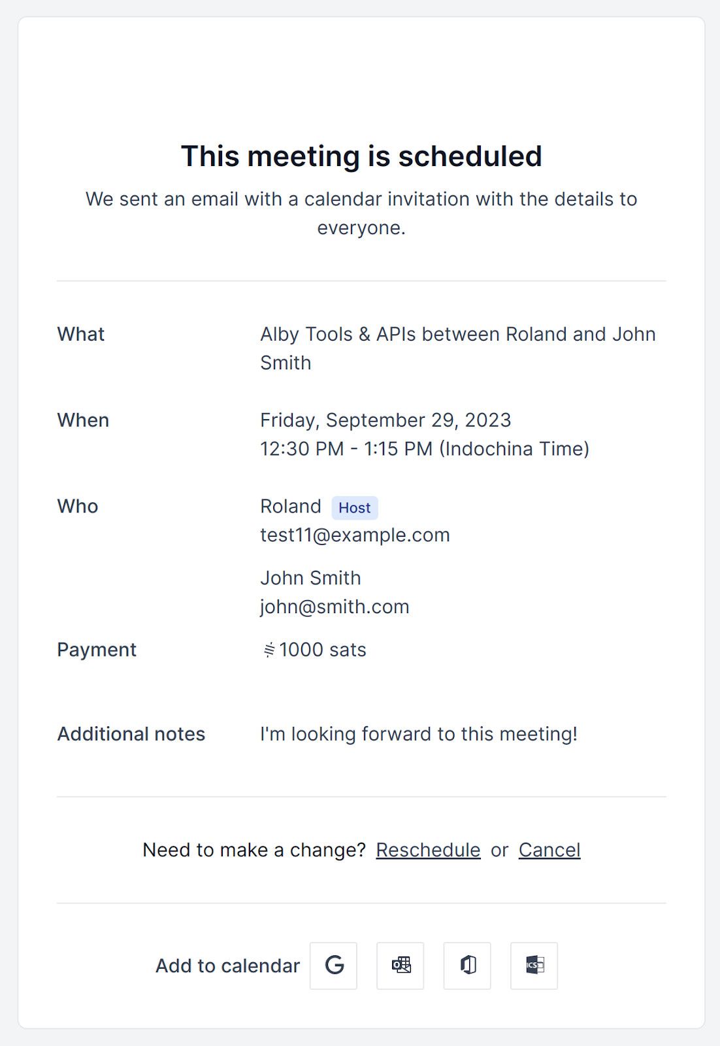Screen dimensions: 720x1046
Task: Select the test11@example.com email address
Action: click(355, 535)
